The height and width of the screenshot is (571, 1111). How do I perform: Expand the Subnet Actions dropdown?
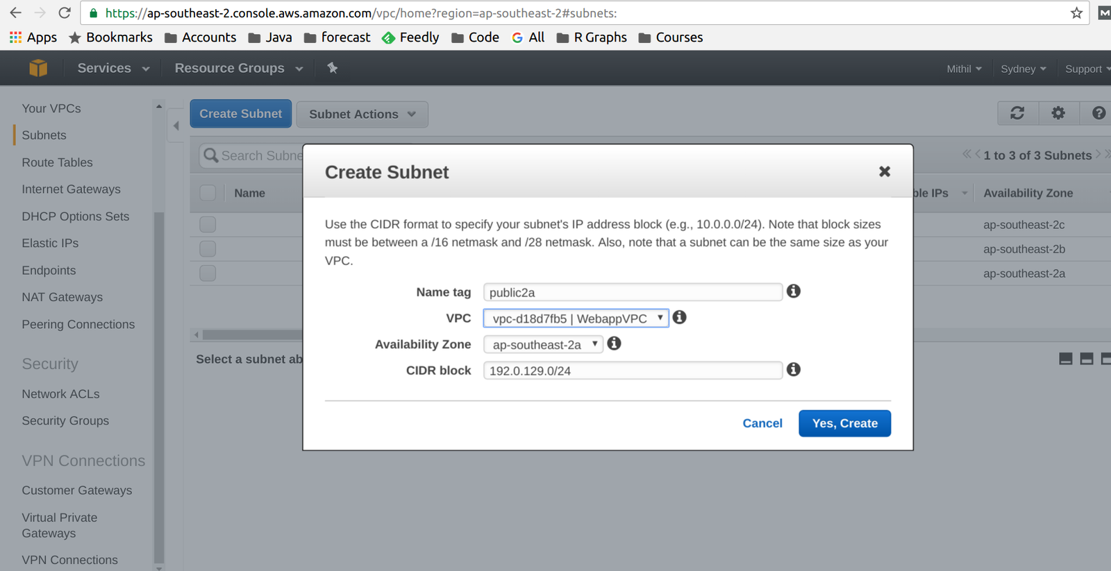point(362,114)
